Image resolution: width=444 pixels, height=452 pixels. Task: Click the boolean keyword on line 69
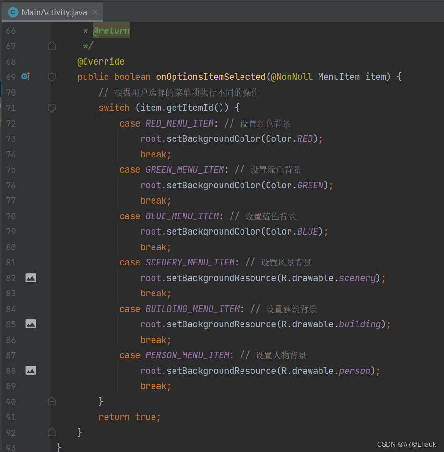click(x=132, y=77)
